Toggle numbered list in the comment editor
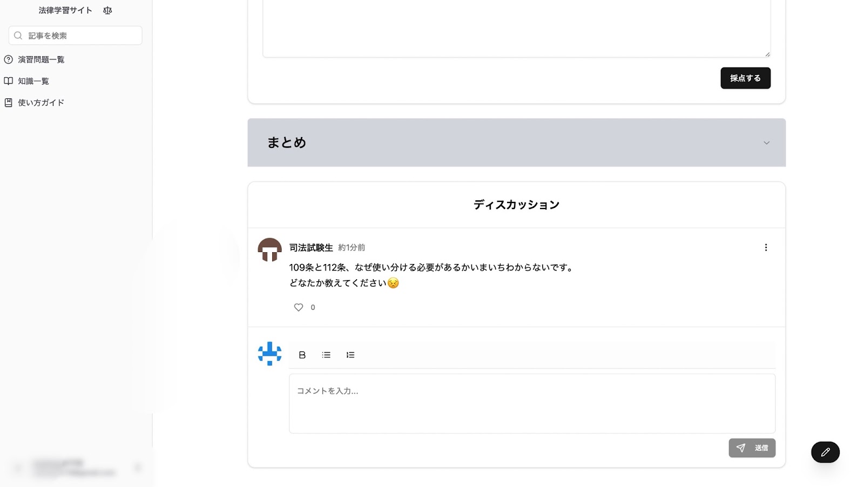864x487 pixels. [350, 355]
